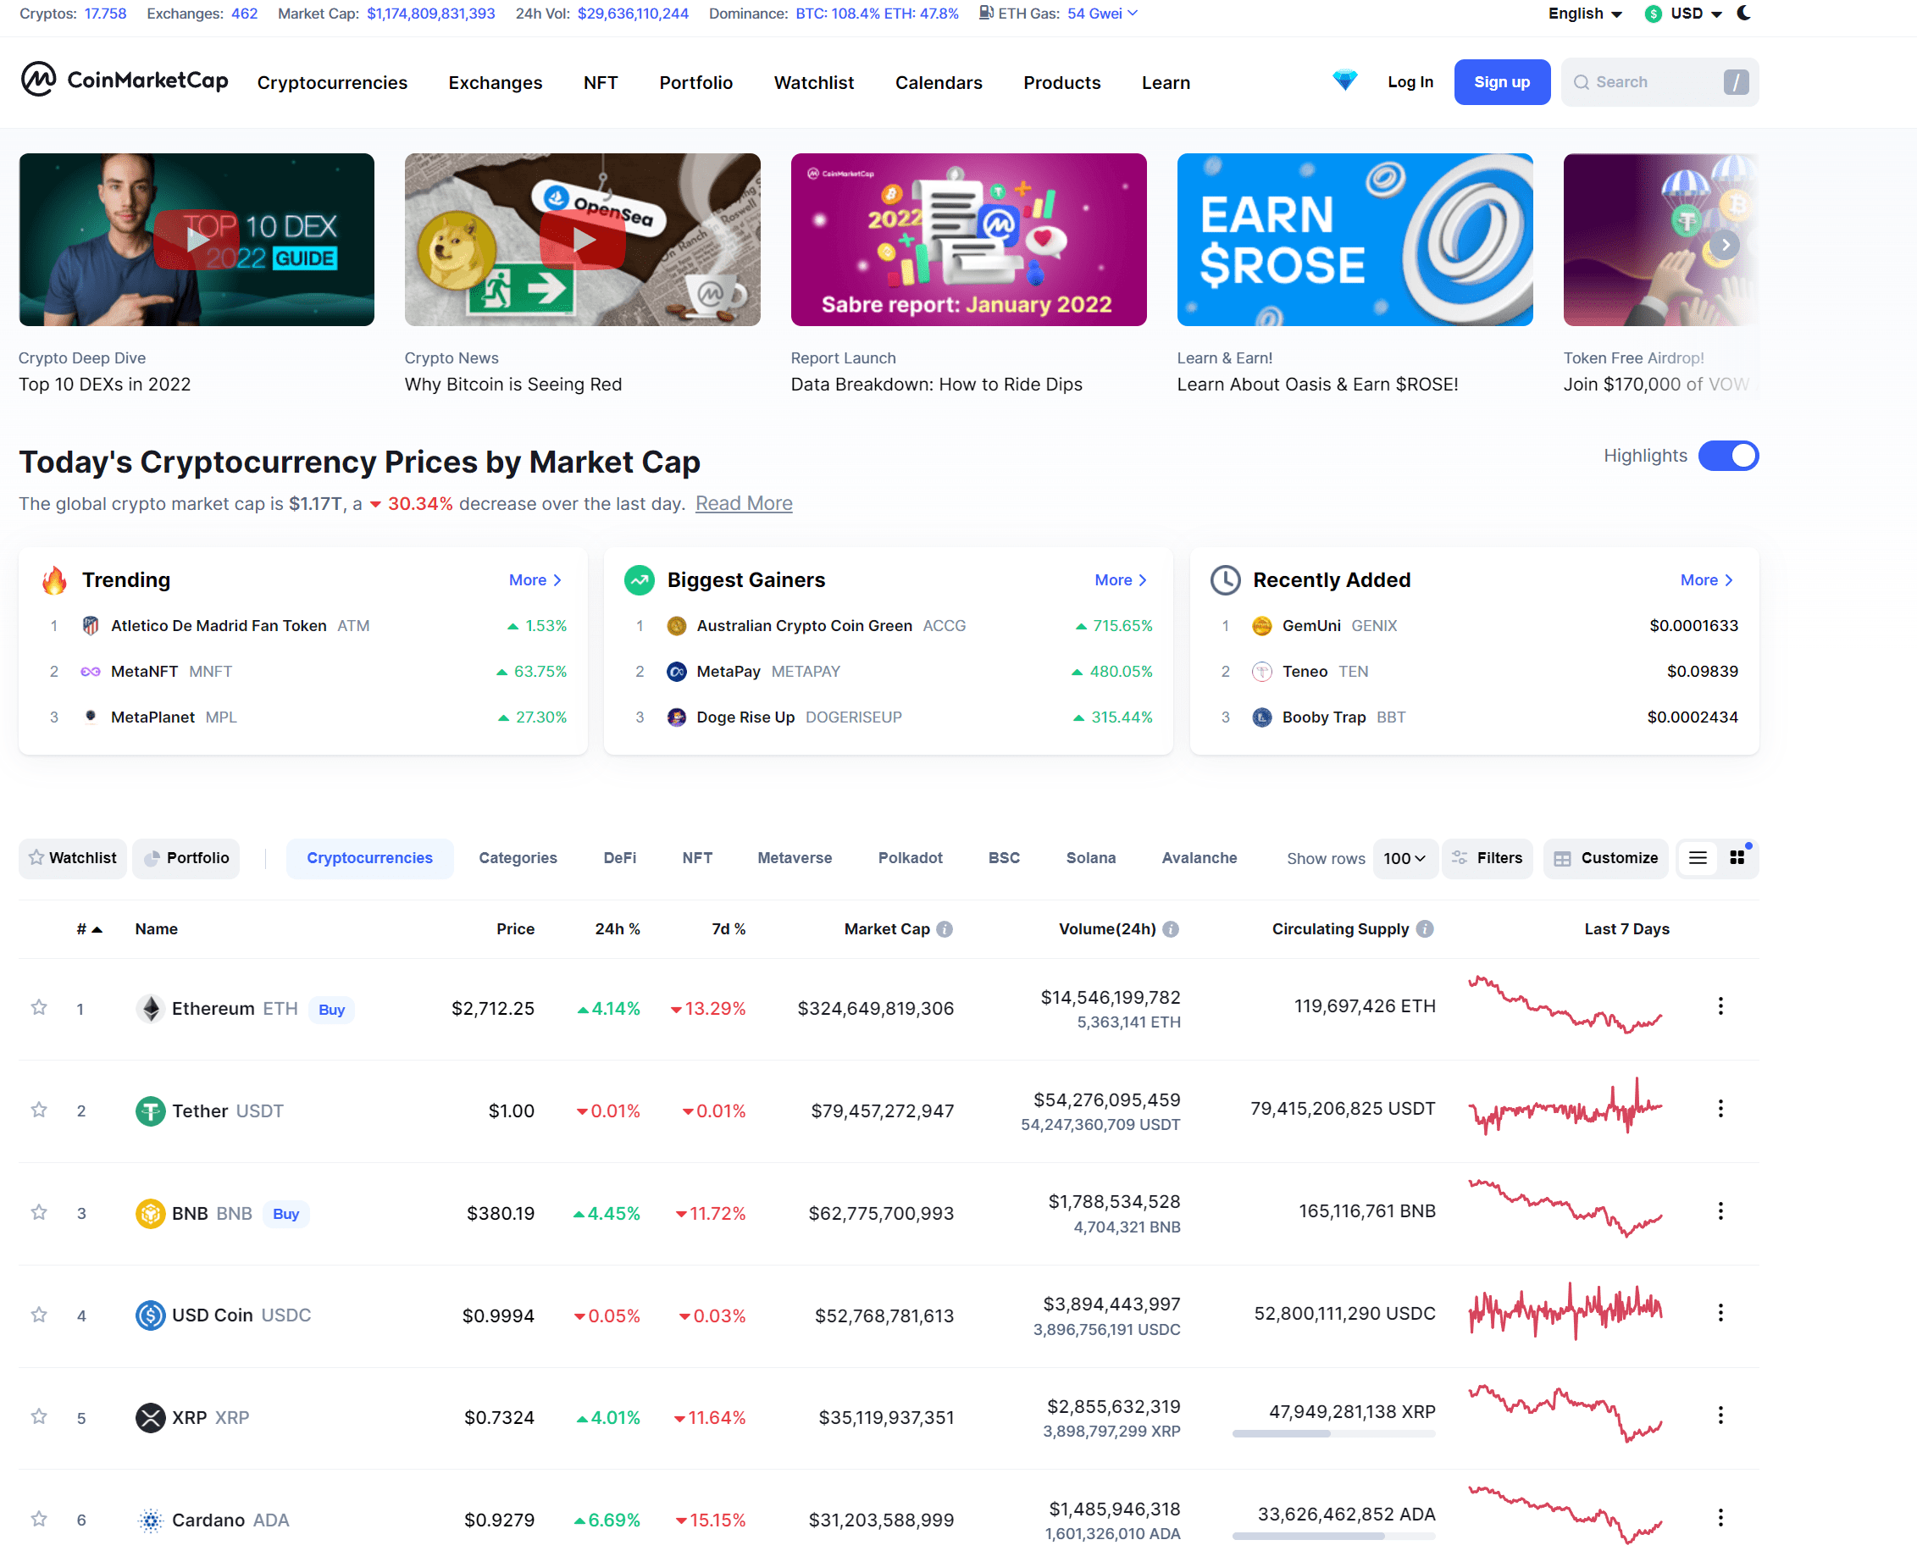Switch to list view icon
Image resolution: width=1917 pixels, height=1562 pixels.
1697,857
